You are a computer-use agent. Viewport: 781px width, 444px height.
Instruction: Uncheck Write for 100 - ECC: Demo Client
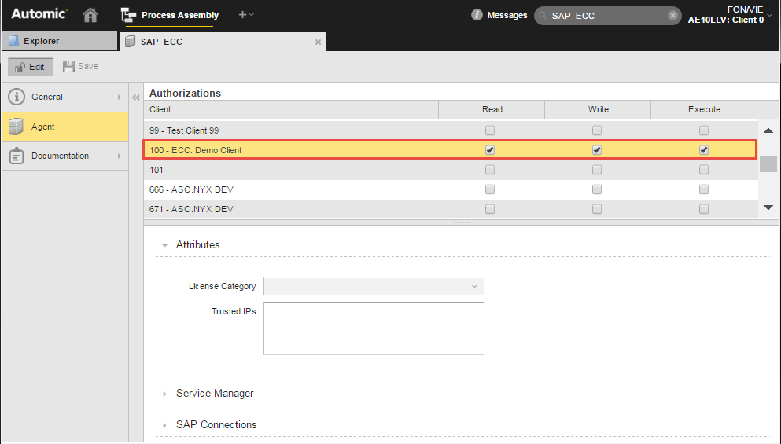click(x=597, y=150)
